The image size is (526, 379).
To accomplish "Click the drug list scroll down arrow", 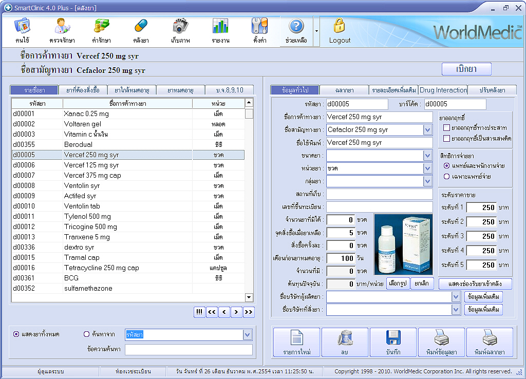I will [x=249, y=297].
